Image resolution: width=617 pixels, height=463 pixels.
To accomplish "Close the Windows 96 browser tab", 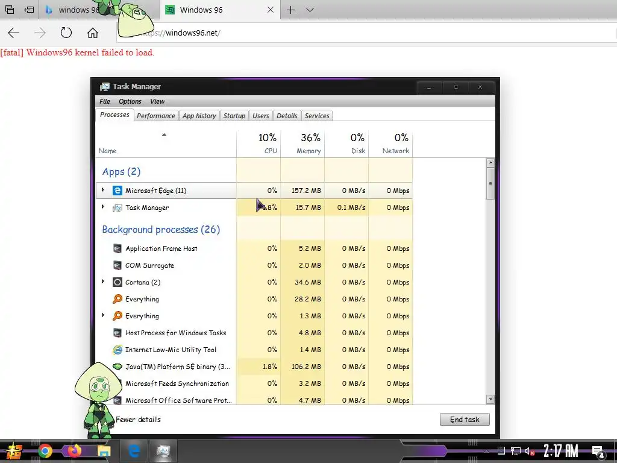I will coord(271,10).
